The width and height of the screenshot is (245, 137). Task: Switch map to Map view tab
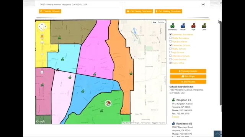154,22
